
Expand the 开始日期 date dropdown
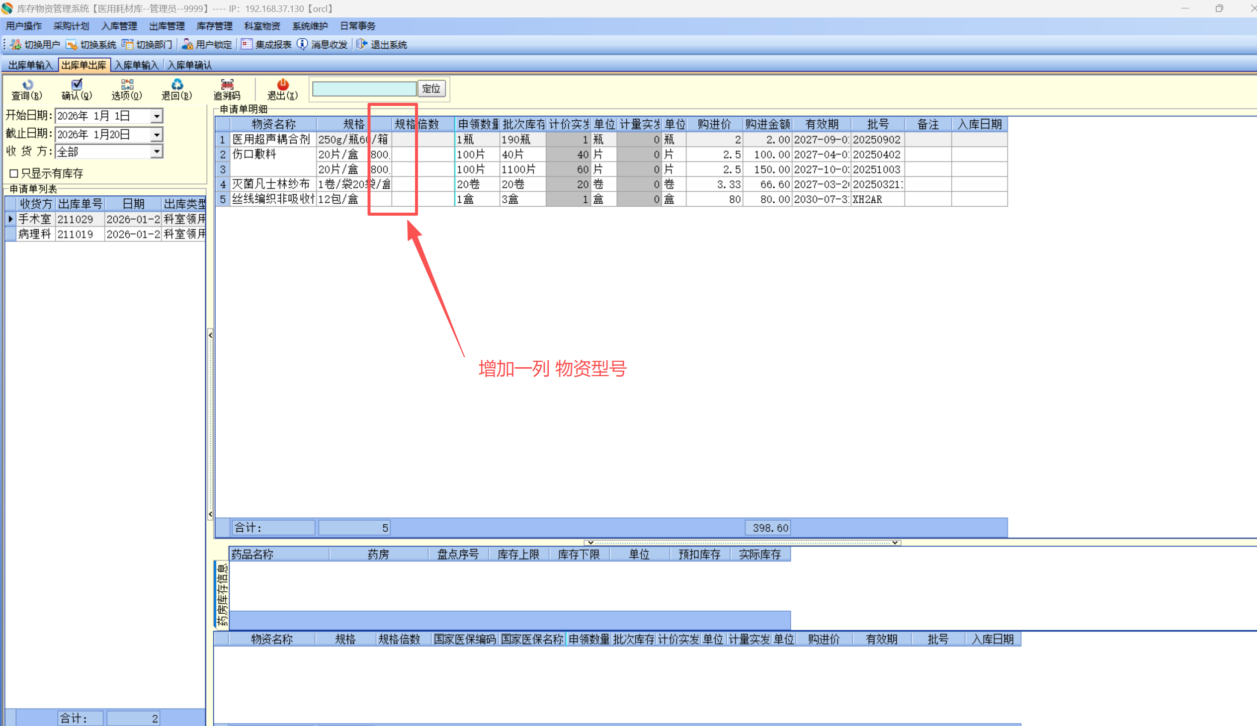tap(157, 116)
